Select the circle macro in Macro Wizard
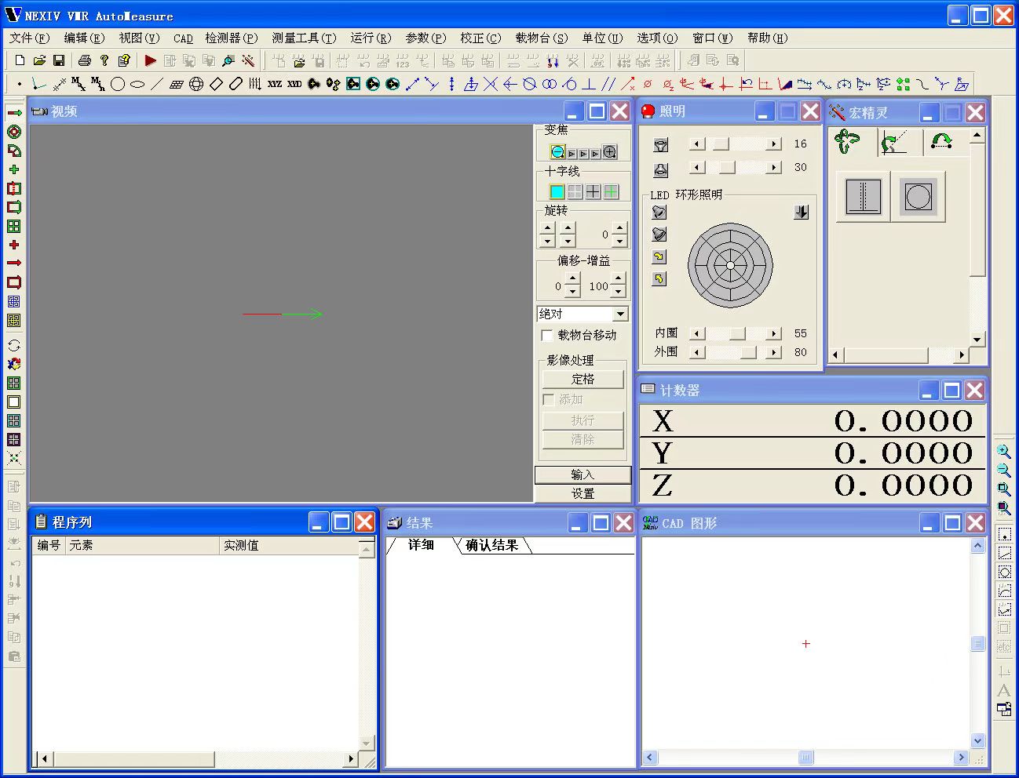 tap(918, 196)
